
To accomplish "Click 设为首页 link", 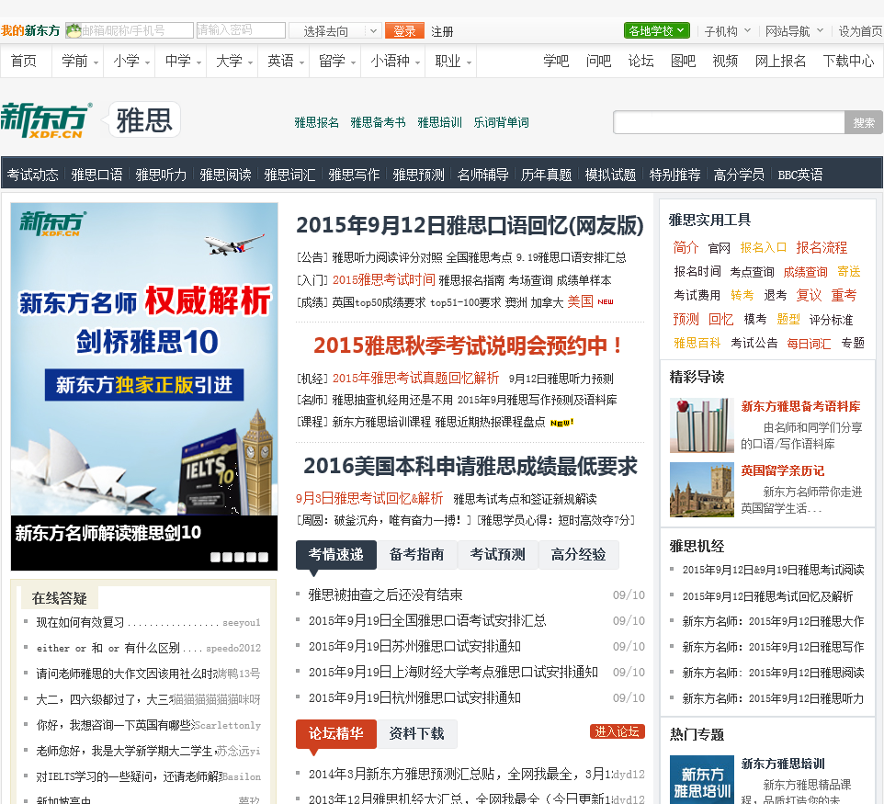I will click(860, 31).
